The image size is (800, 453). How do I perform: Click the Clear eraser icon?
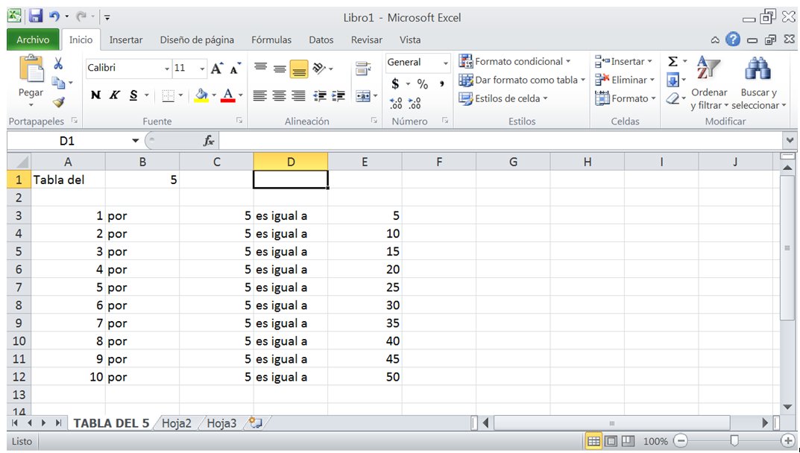pos(673,98)
